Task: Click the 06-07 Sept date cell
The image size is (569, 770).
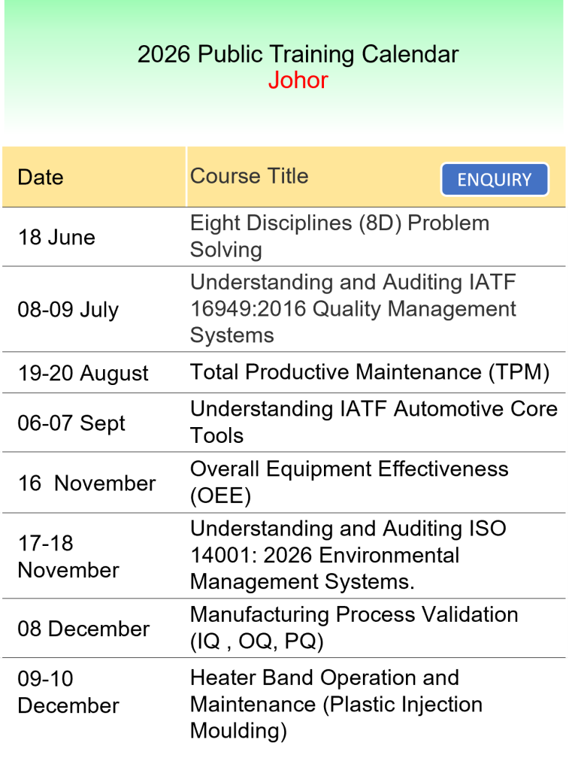Action: (x=71, y=423)
